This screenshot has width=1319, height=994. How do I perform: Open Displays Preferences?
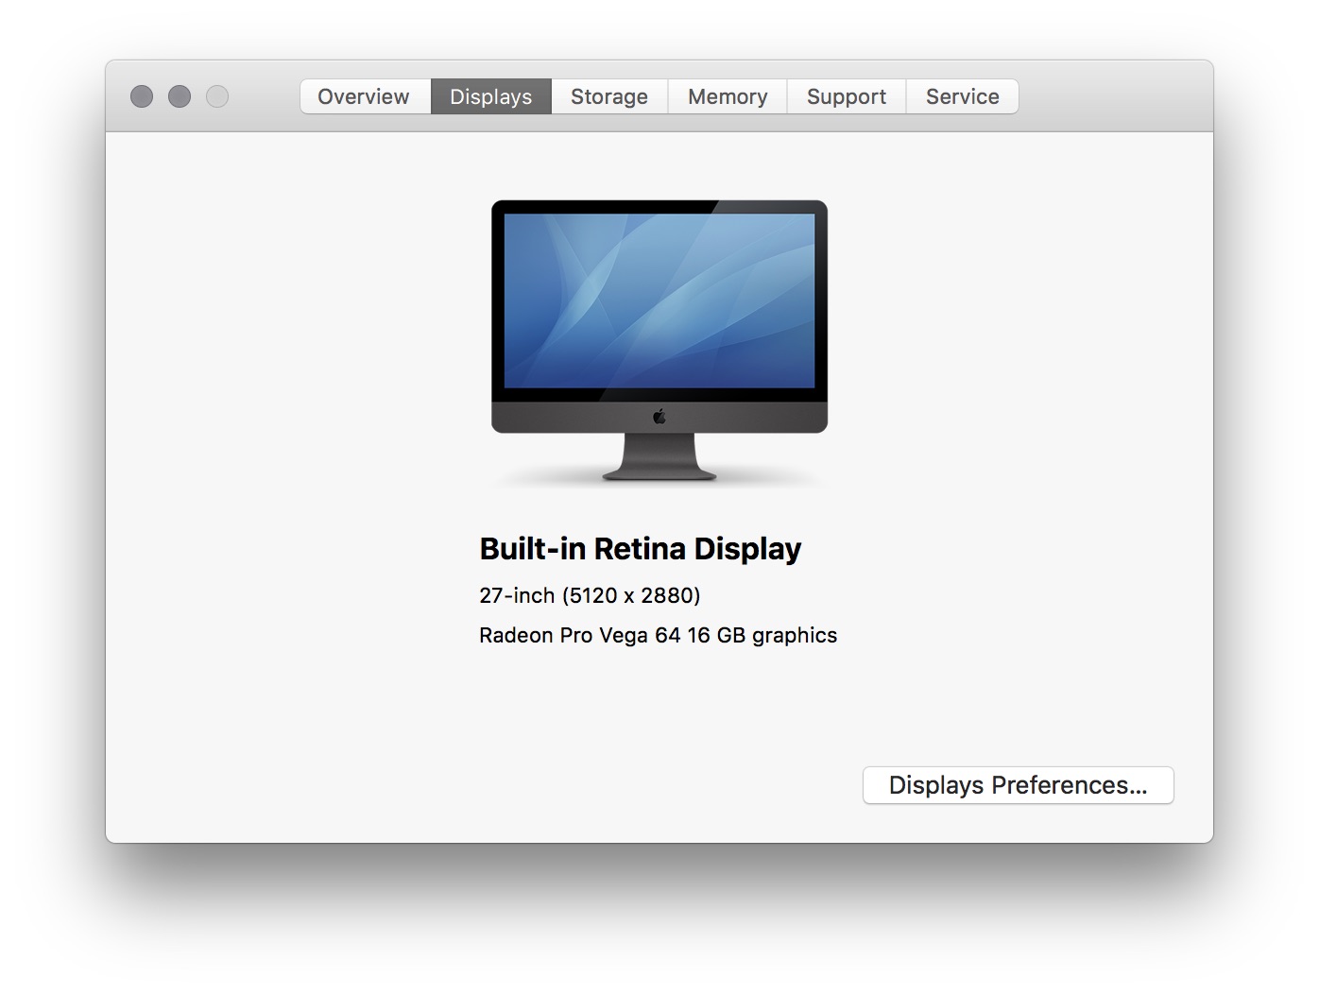pos(1019,785)
